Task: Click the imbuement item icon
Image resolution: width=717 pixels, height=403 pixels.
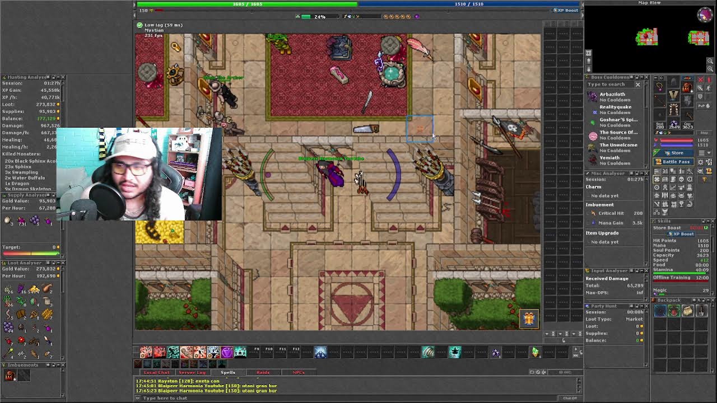Action: [x=10, y=376]
